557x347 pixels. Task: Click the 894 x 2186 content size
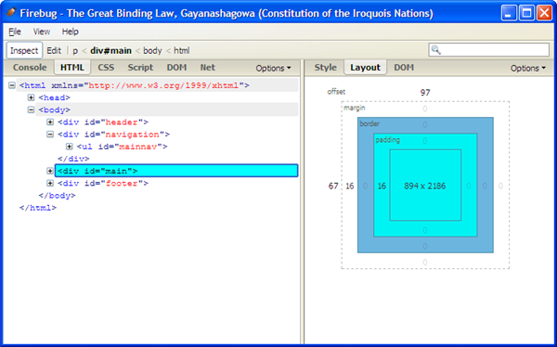(425, 186)
